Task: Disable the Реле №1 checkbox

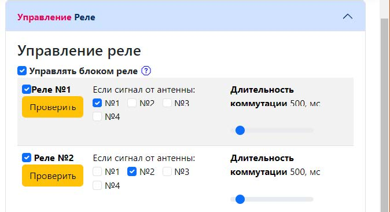Action: [27, 89]
